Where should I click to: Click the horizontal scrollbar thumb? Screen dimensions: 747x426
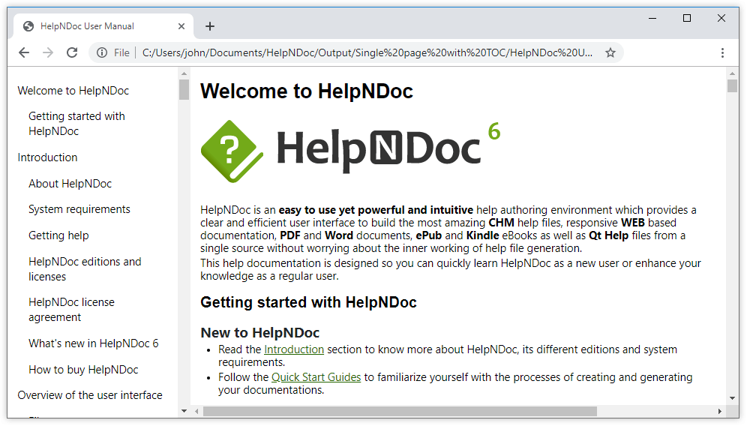[400, 411]
